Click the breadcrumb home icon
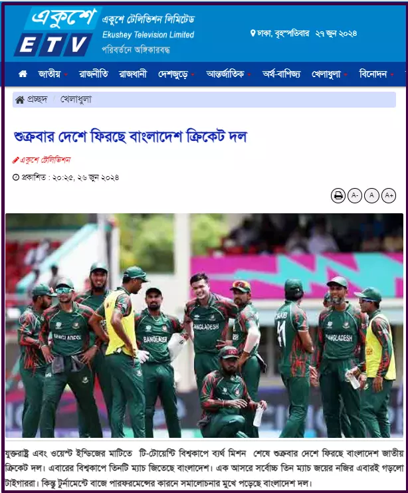The width and height of the screenshot is (408, 493). [x=20, y=100]
